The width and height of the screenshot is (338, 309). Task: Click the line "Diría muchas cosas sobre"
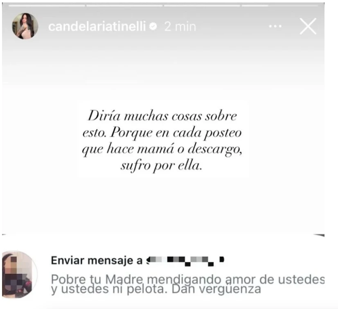point(162,116)
